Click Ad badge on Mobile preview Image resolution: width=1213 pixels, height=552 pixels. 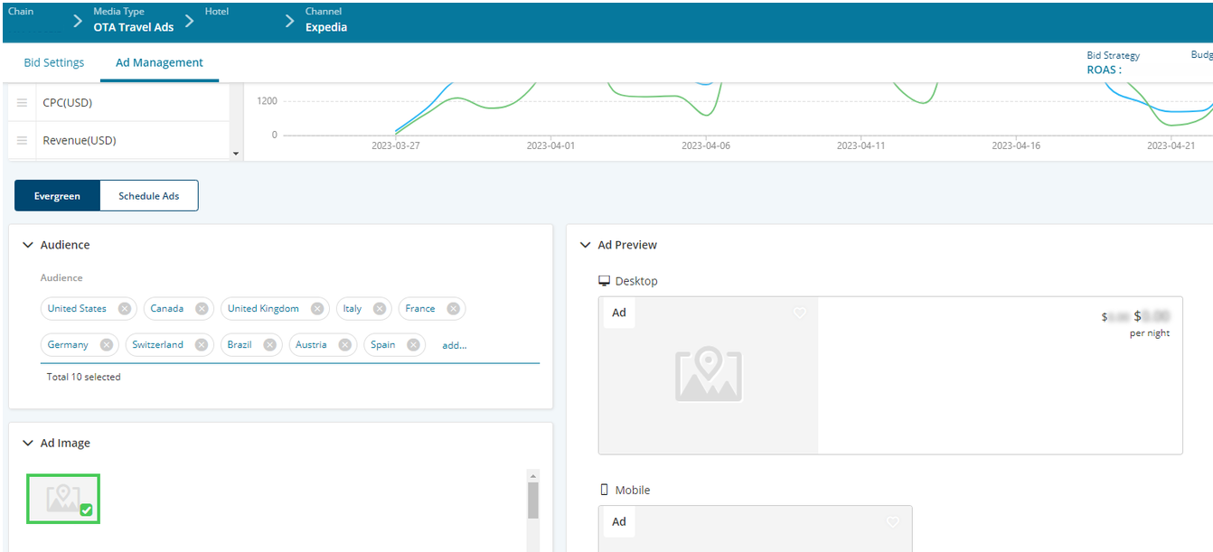click(619, 521)
